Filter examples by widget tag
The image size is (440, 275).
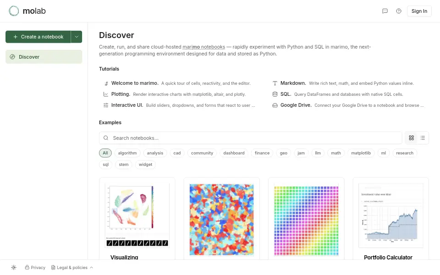click(145, 165)
